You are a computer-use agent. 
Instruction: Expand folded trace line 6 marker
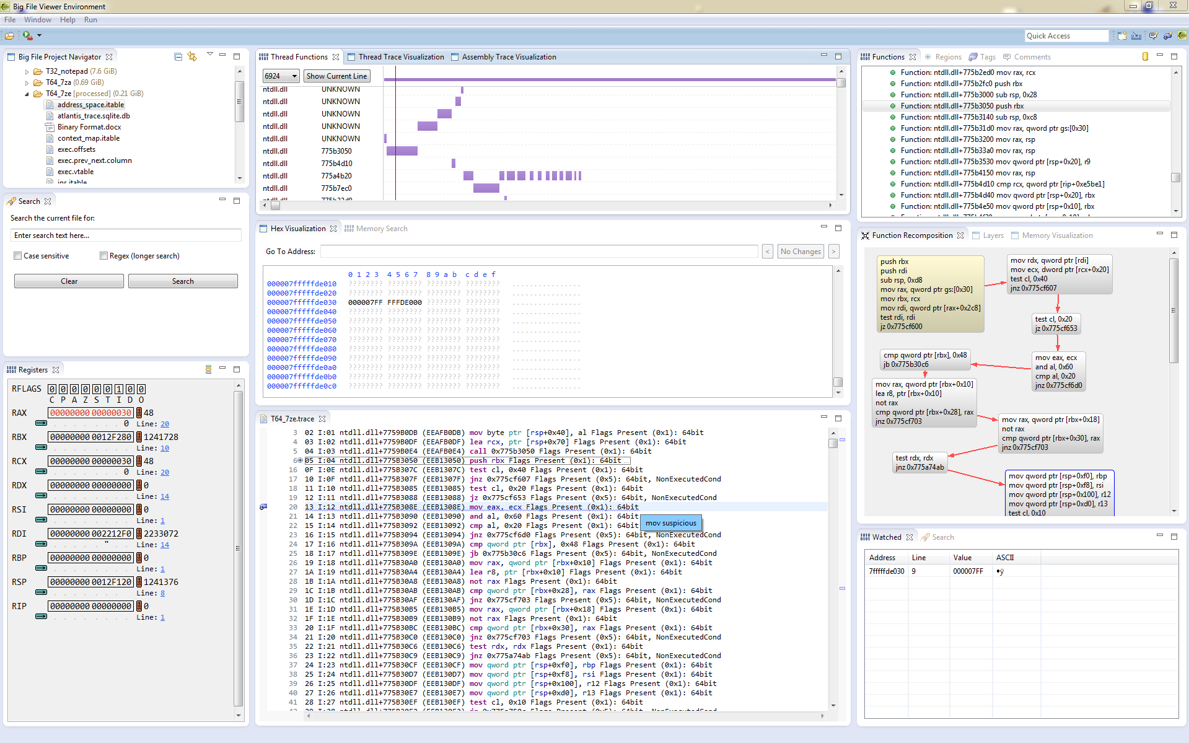(301, 460)
